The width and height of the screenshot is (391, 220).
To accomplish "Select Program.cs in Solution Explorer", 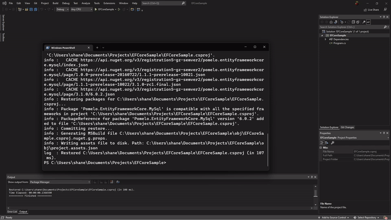I will point(339,43).
